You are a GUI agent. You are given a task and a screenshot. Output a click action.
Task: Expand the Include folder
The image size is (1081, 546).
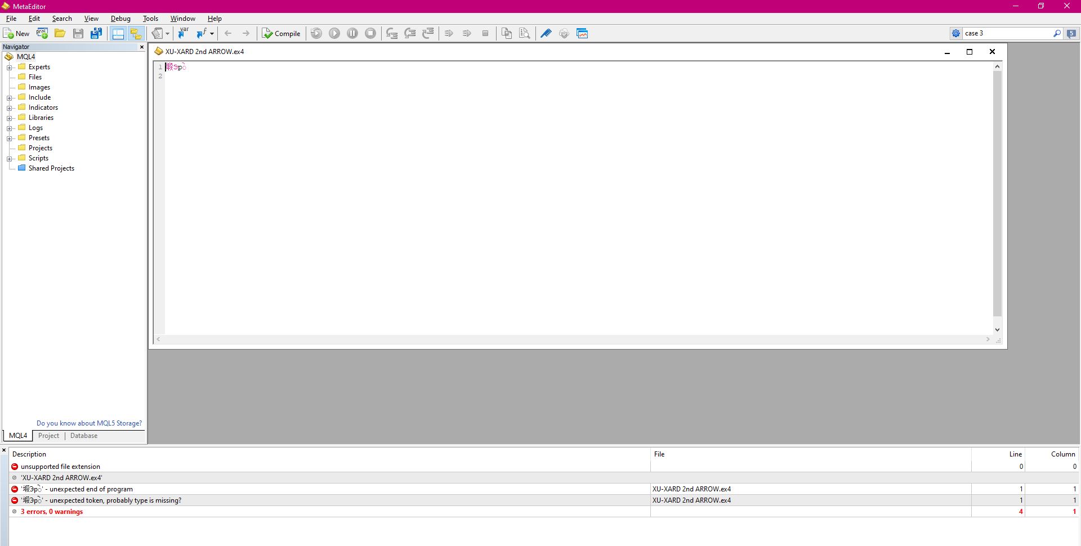(x=9, y=98)
